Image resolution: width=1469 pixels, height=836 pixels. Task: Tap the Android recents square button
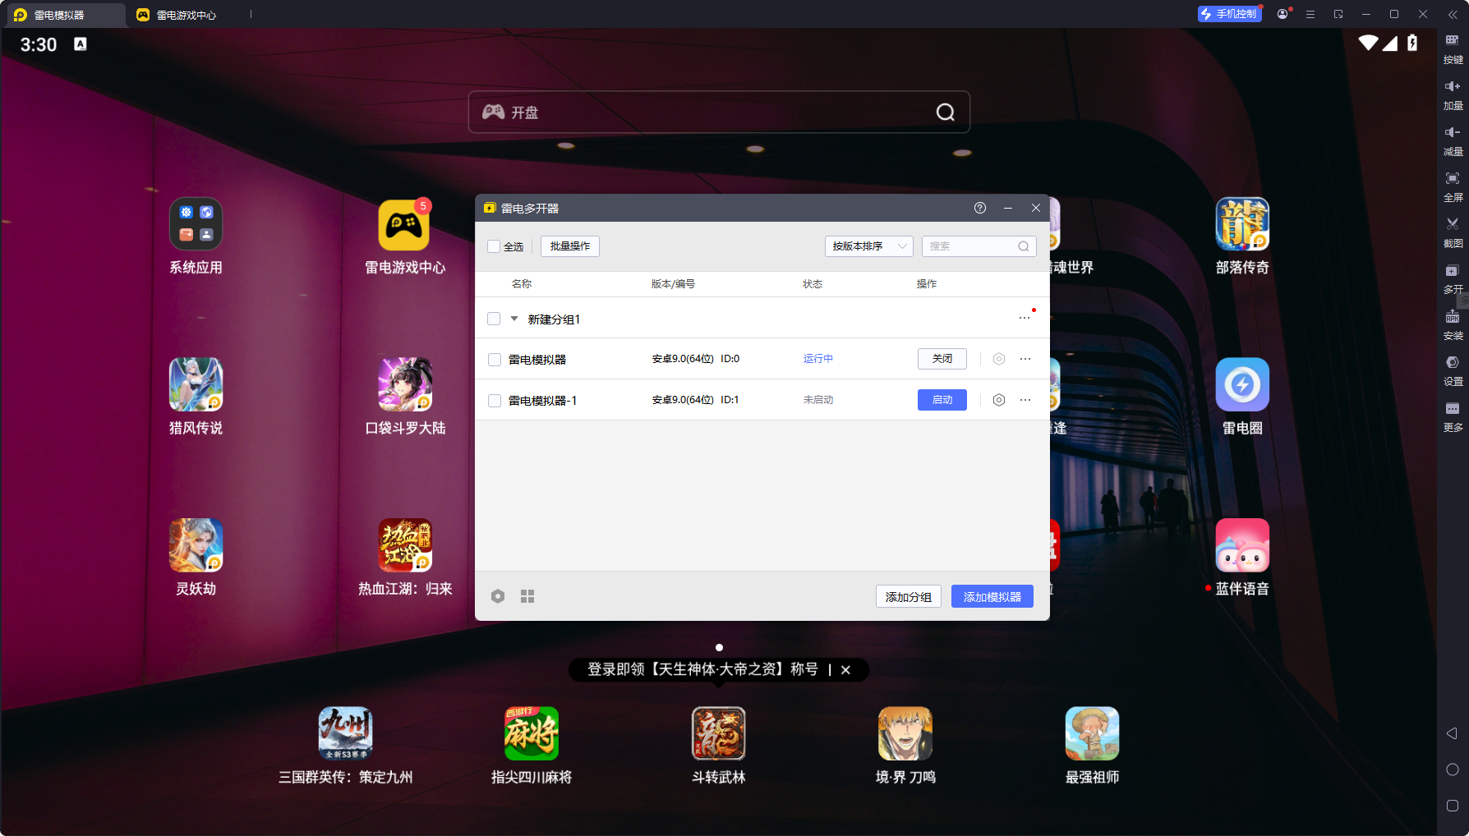(x=1453, y=806)
